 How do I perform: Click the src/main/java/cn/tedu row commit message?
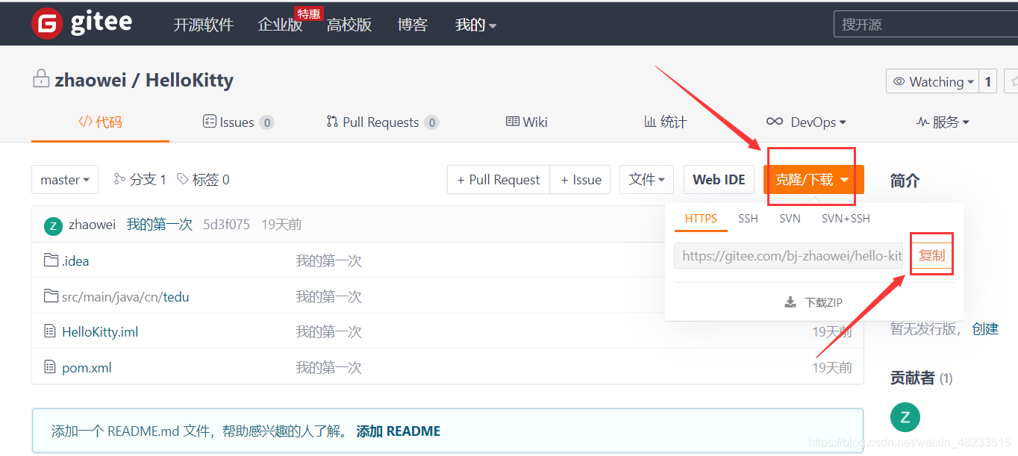(328, 296)
